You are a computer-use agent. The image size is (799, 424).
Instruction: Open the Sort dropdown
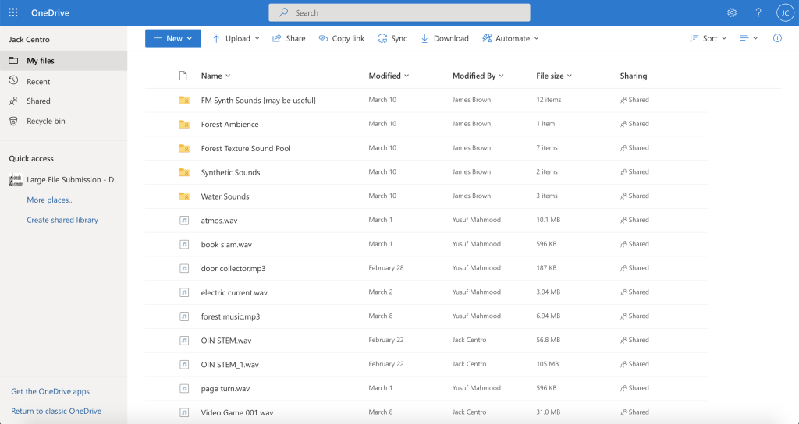(708, 38)
